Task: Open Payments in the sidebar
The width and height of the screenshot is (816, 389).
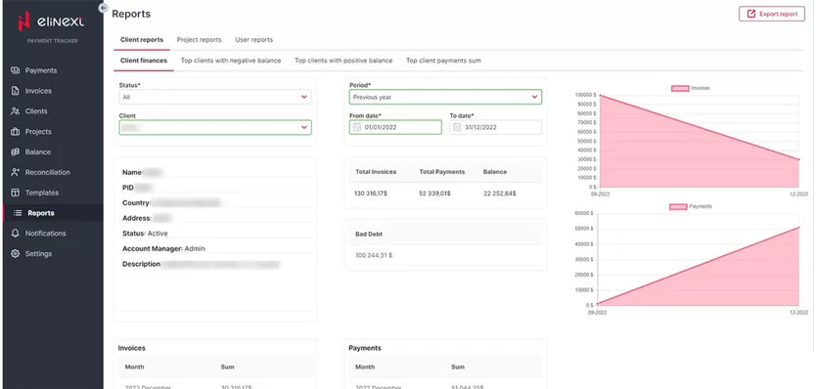Action: (40, 70)
